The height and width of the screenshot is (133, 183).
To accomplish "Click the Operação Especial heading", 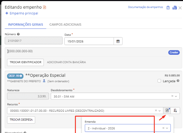I will (x=45, y=75).
